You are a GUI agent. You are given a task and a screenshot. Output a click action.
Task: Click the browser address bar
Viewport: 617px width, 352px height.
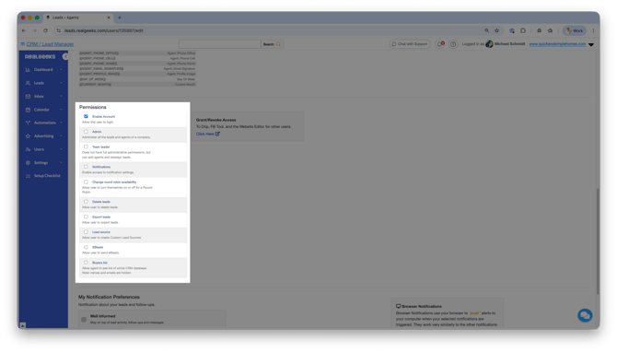(272, 30)
